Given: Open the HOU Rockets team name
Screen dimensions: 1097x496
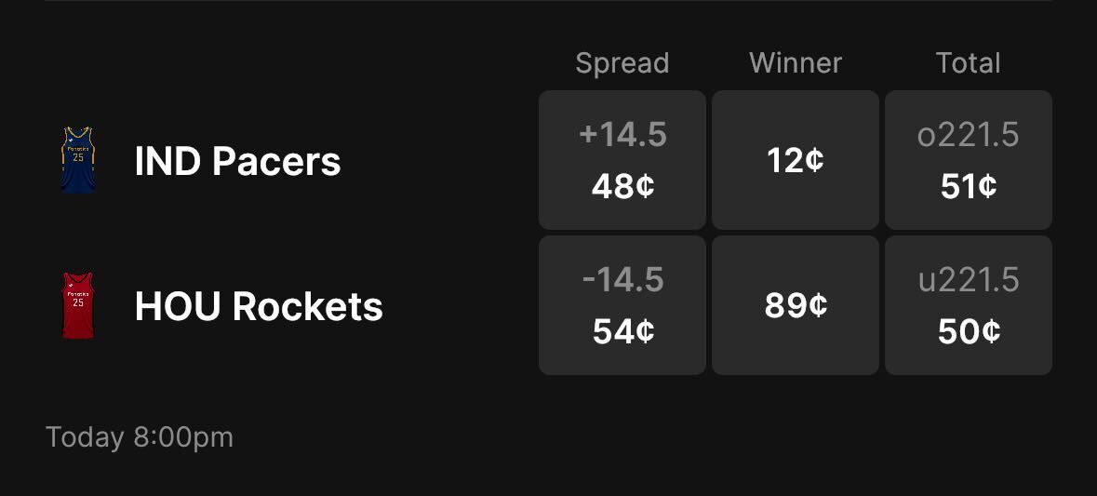Looking at the screenshot, I should (x=259, y=307).
